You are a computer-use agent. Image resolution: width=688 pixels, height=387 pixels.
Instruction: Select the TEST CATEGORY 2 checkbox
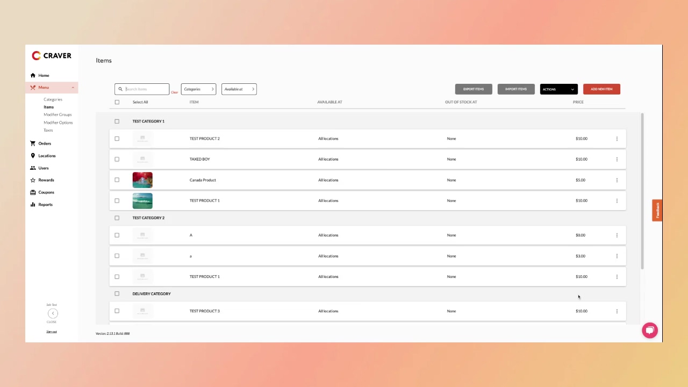coord(117,218)
